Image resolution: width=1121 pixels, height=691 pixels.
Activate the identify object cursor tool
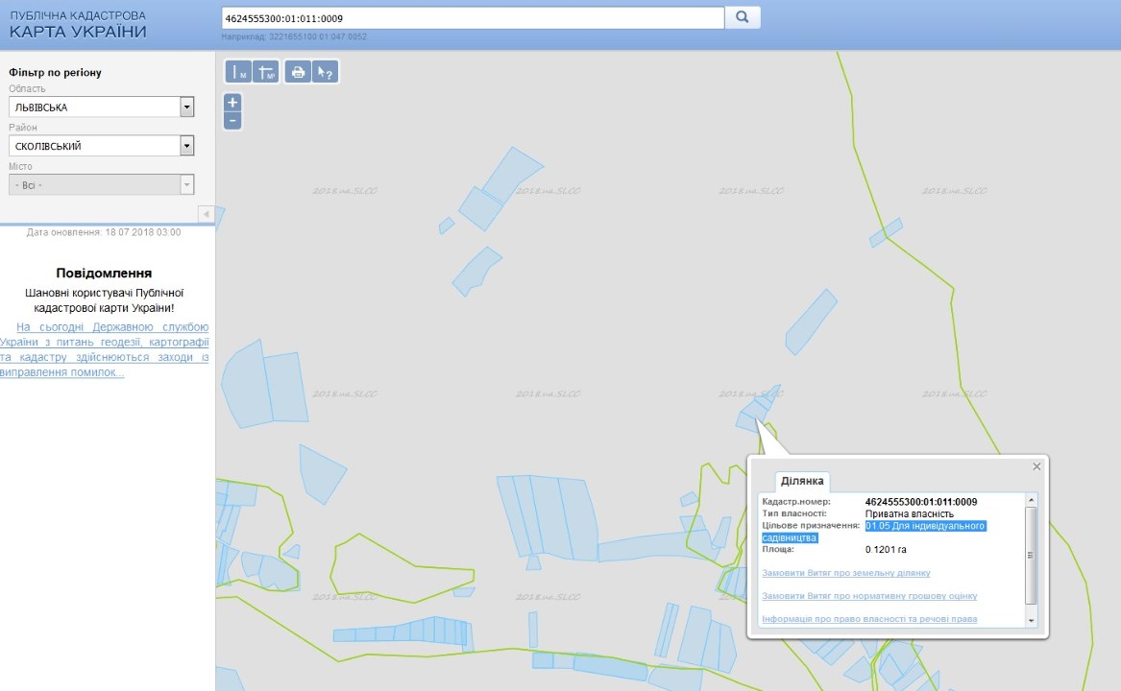(x=326, y=72)
